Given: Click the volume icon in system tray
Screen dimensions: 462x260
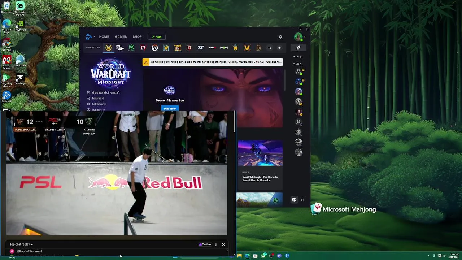Looking at the screenshot, I should [x=445, y=256].
